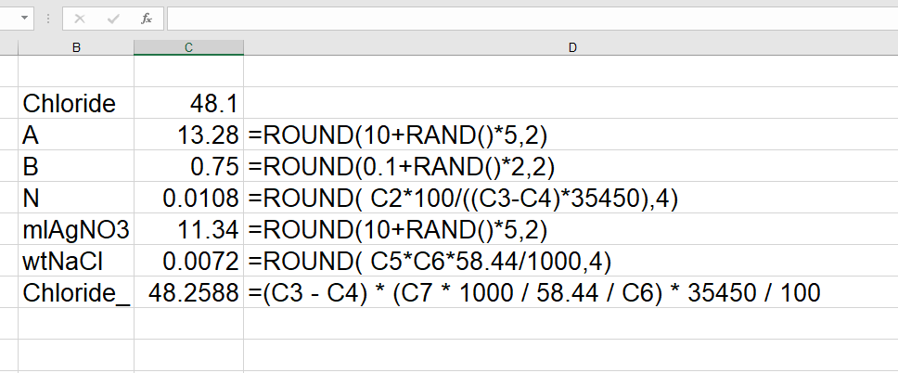Image resolution: width=898 pixels, height=373 pixels.
Task: Click the Enter checkmark formula bar icon
Action: coord(113,19)
